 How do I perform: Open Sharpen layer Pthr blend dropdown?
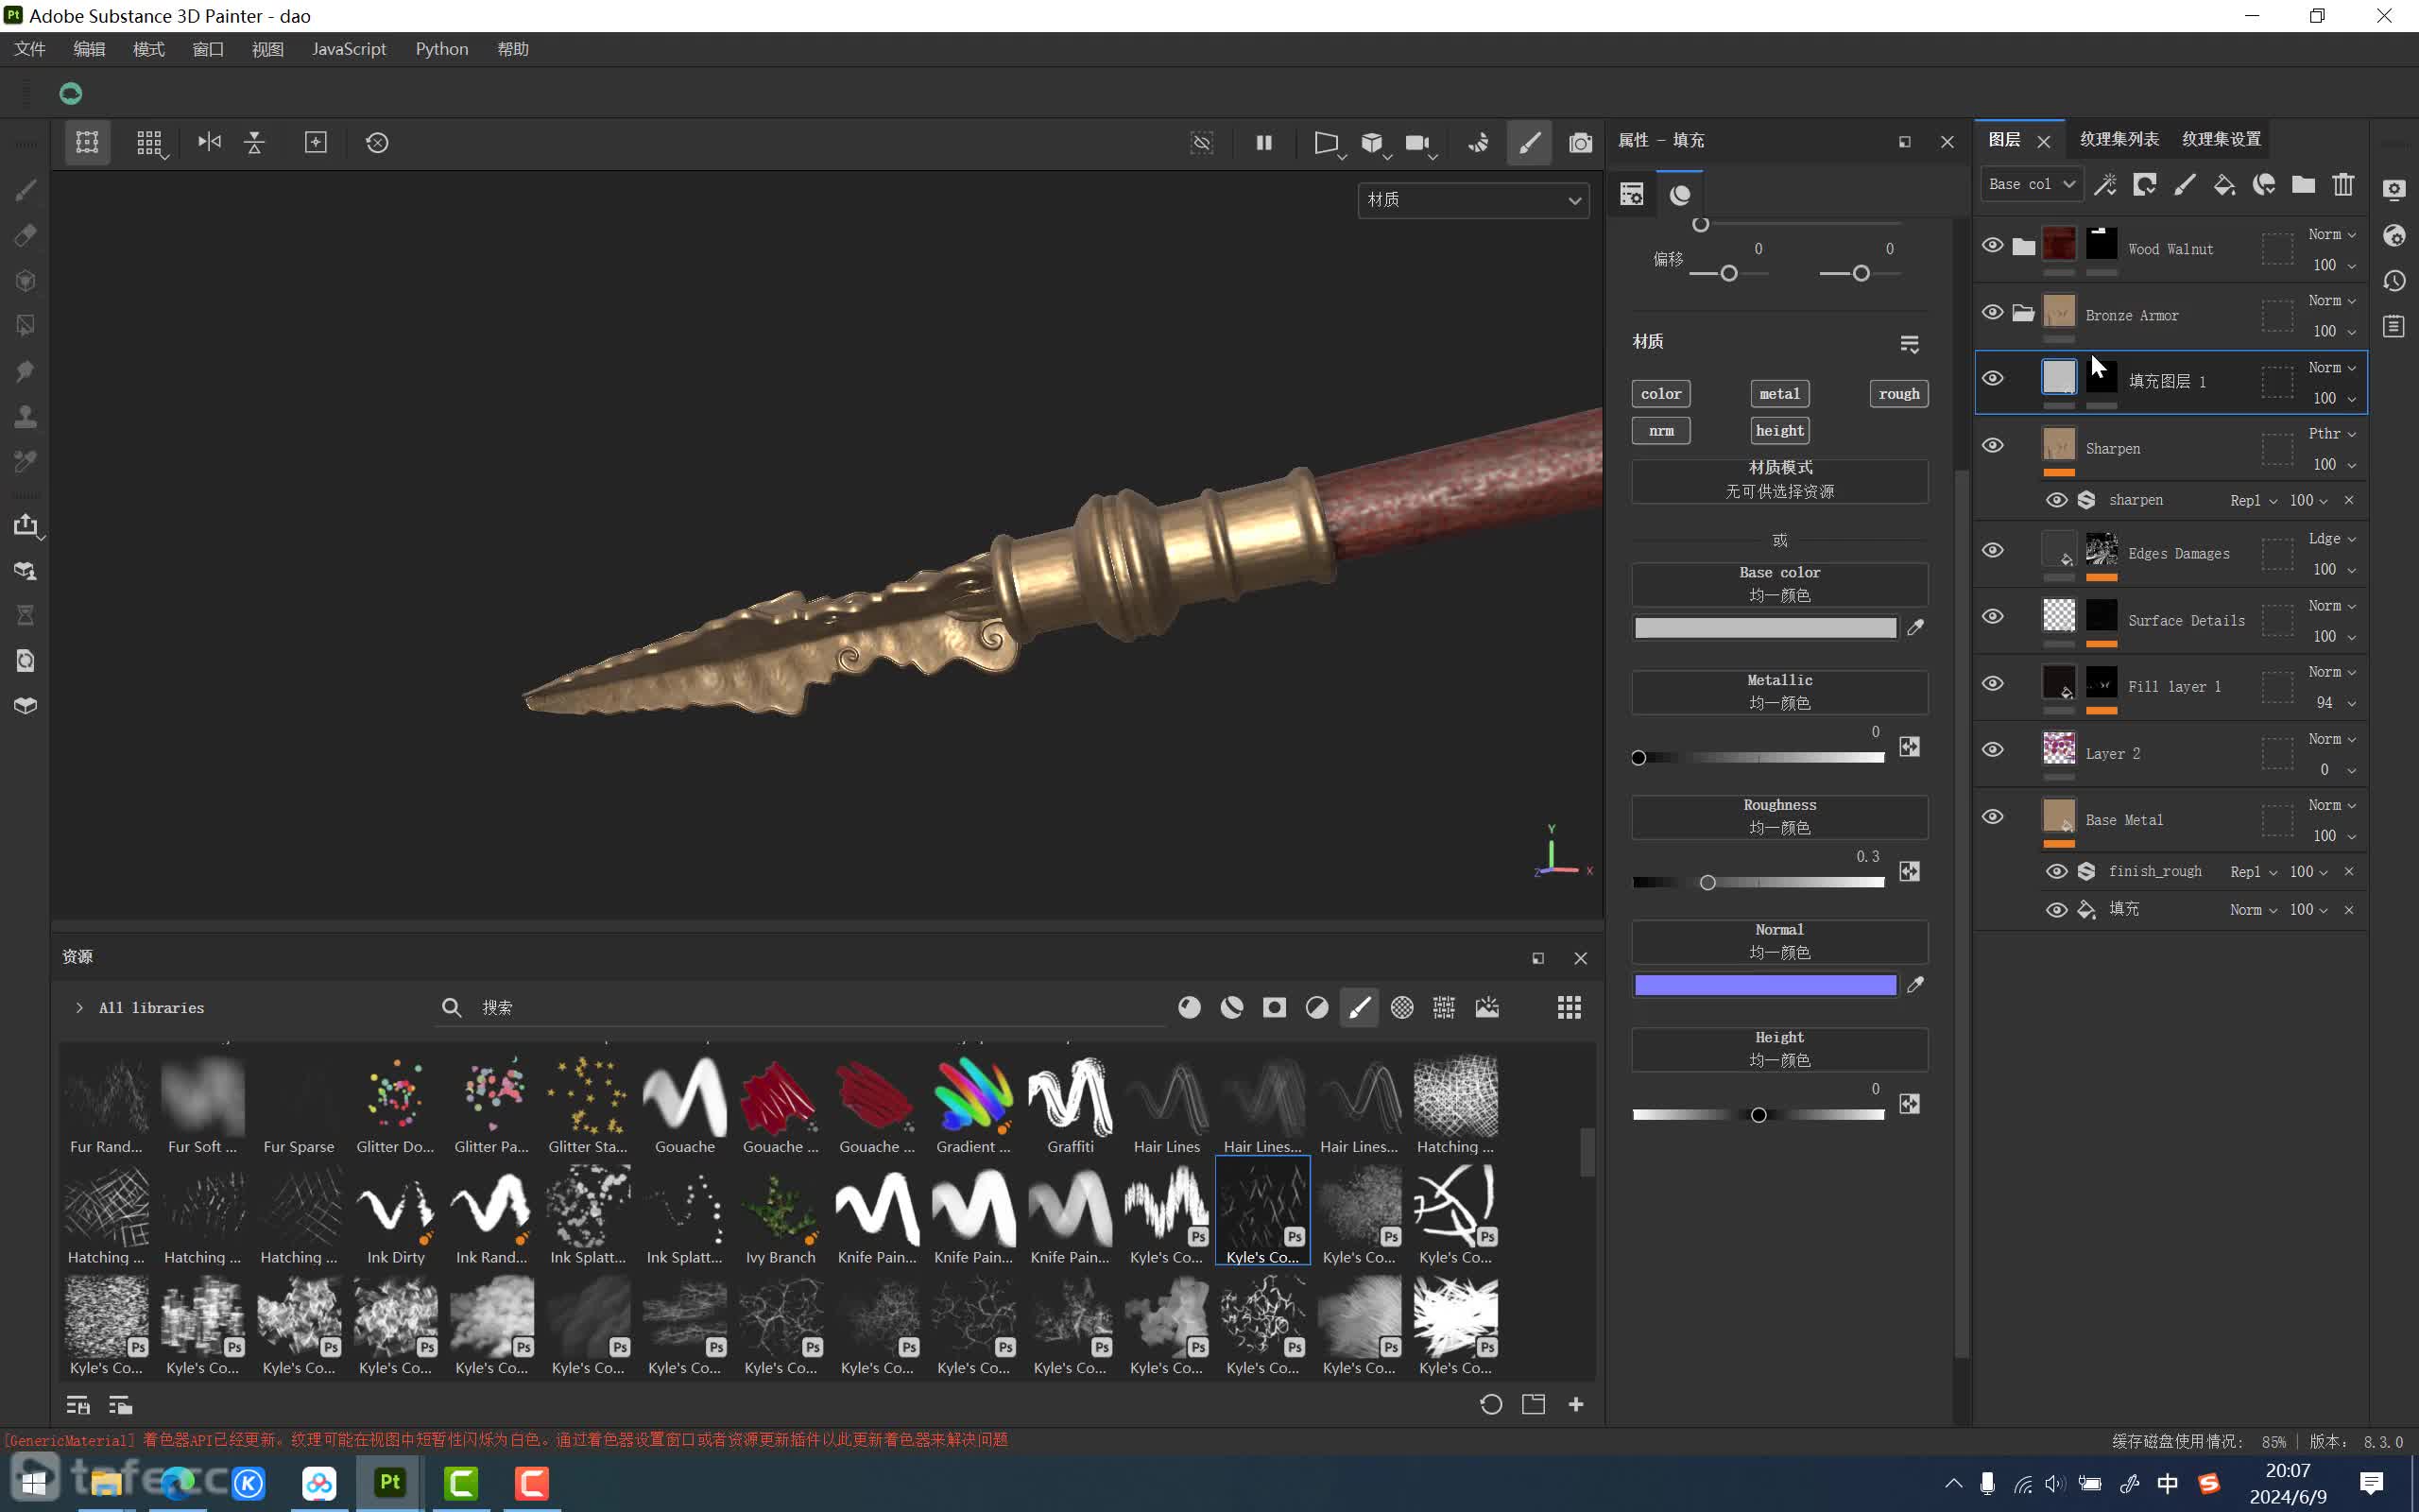[x=2331, y=434]
